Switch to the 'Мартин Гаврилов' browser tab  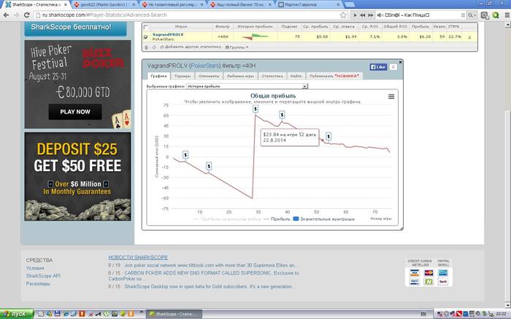coord(308,4)
